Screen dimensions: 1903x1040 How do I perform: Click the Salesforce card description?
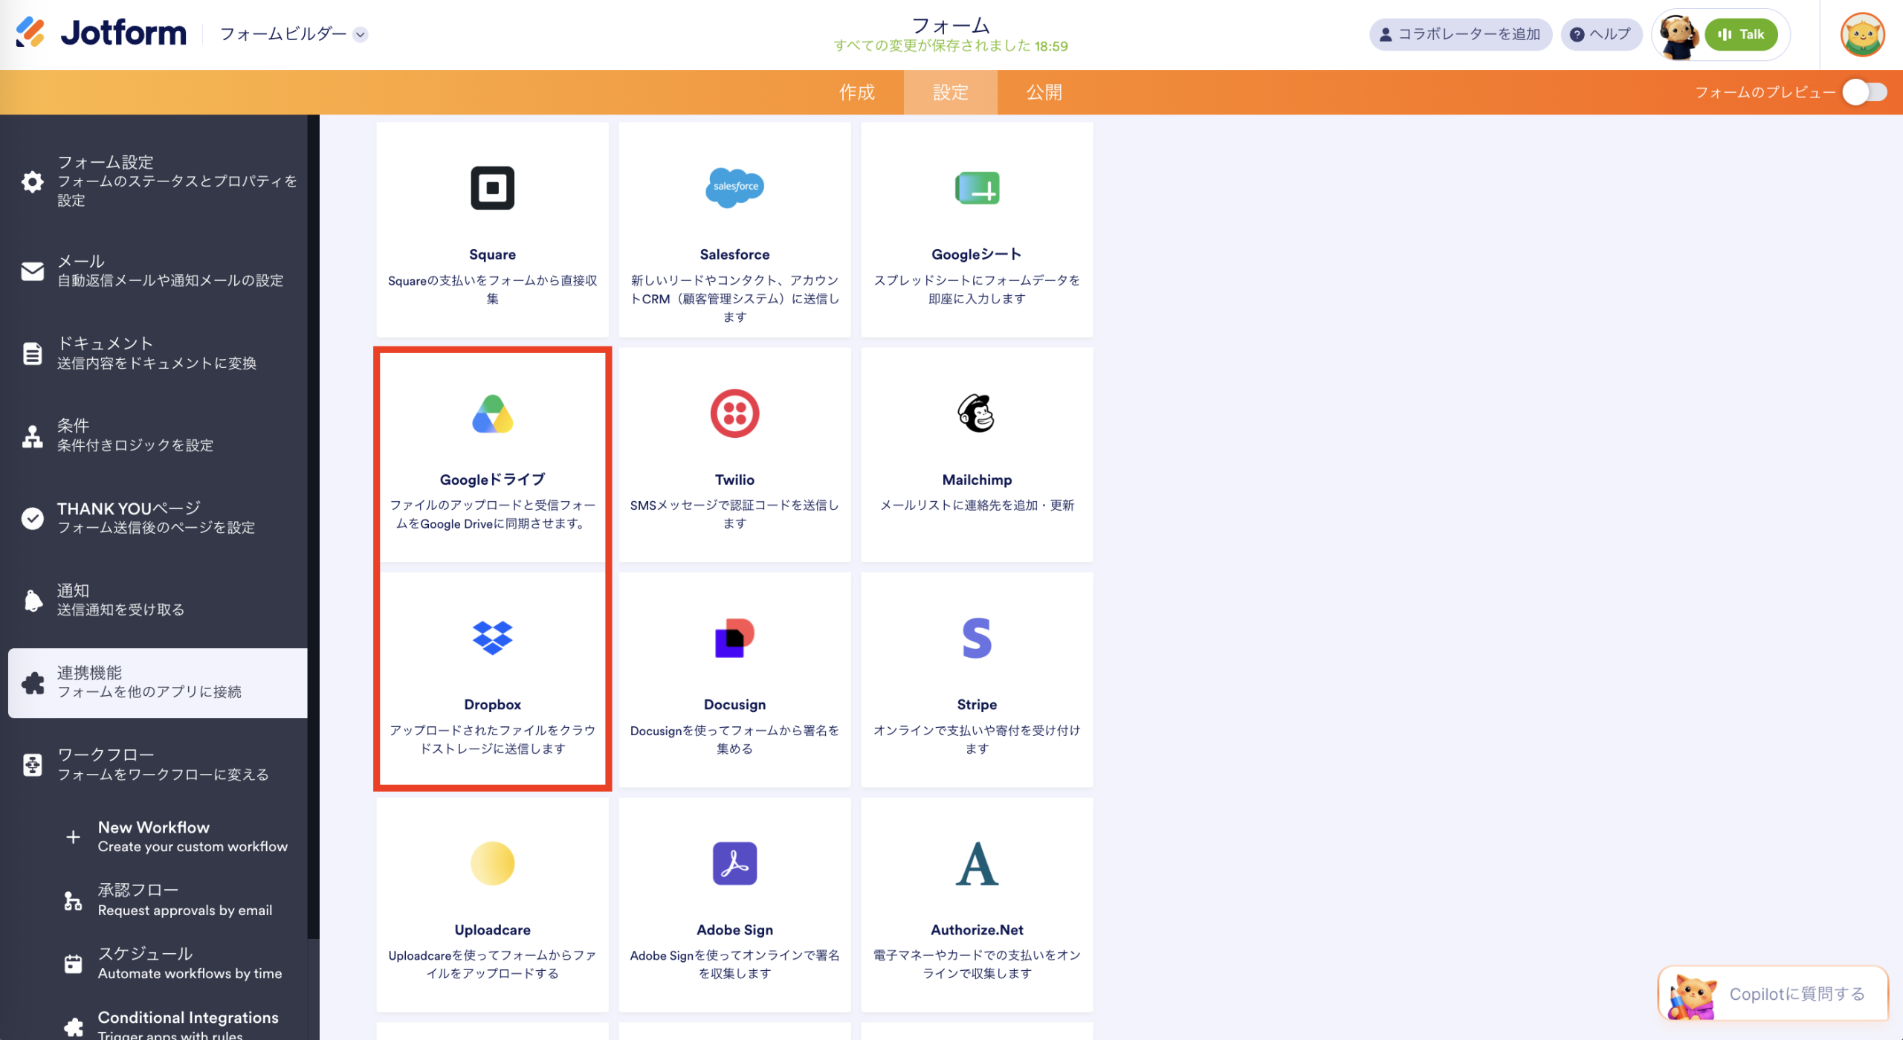click(734, 298)
